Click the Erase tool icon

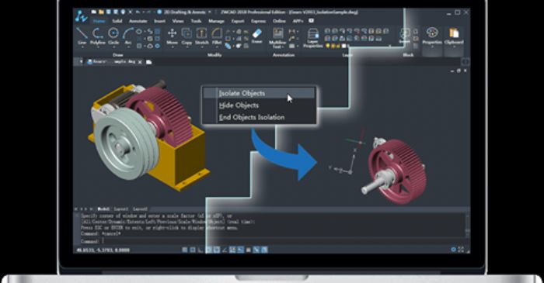(x=256, y=36)
